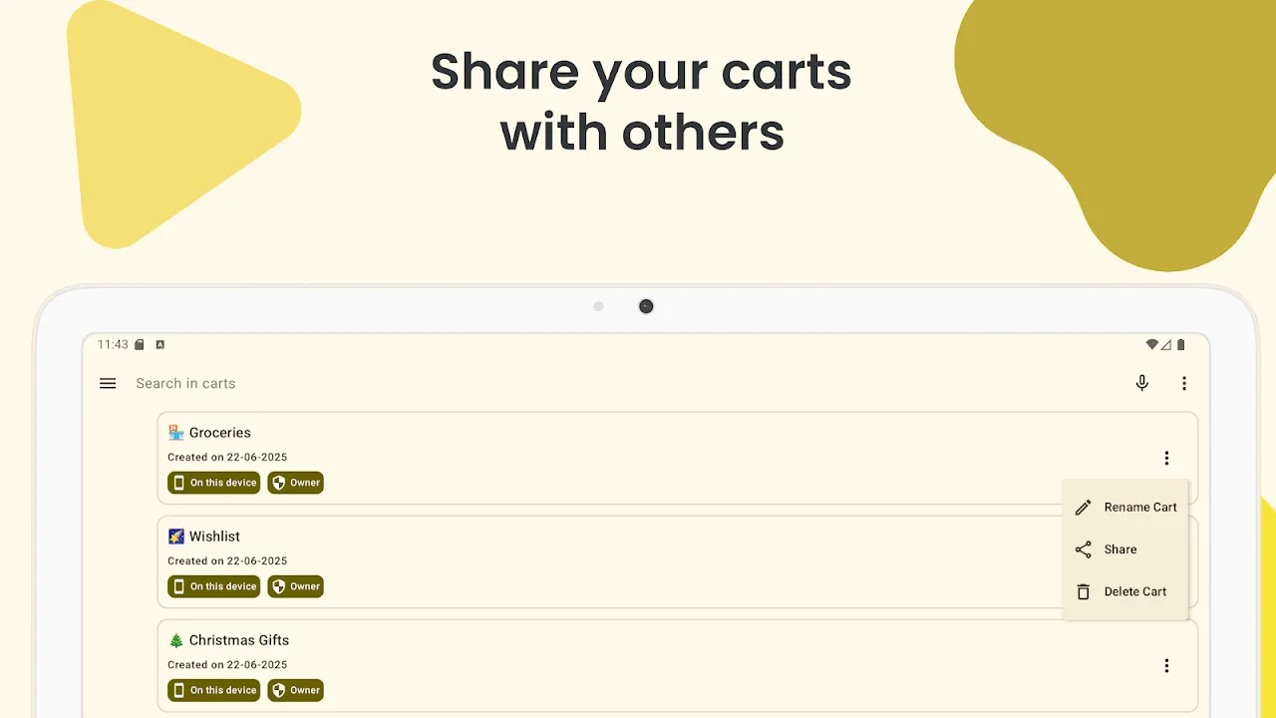Open the Wishlist cart

coord(610,561)
